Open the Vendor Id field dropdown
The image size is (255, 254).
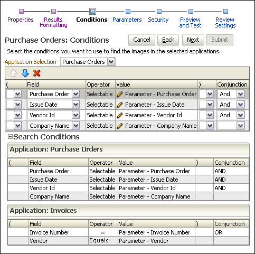pos(76,115)
